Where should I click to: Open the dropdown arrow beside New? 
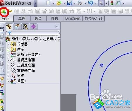[x=54, y=3]
